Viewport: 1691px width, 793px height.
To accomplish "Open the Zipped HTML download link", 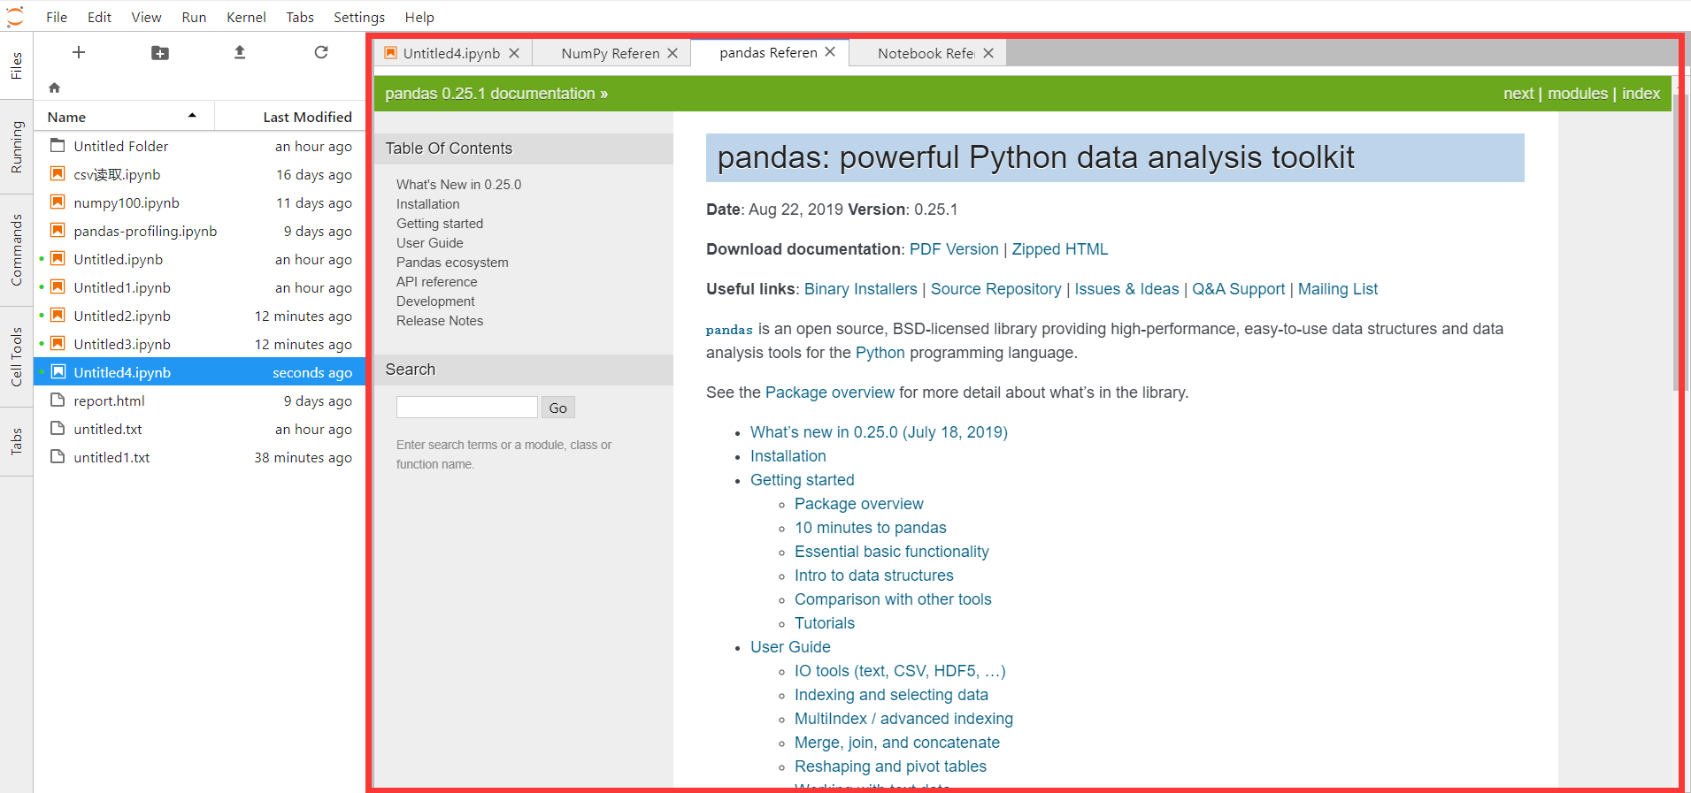I will click(1060, 249).
